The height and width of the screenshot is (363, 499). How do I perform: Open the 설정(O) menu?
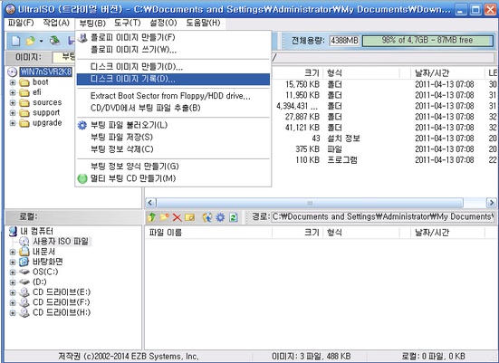163,23
